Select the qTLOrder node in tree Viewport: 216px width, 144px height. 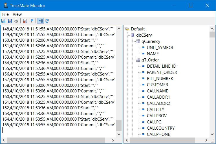coord(150,60)
